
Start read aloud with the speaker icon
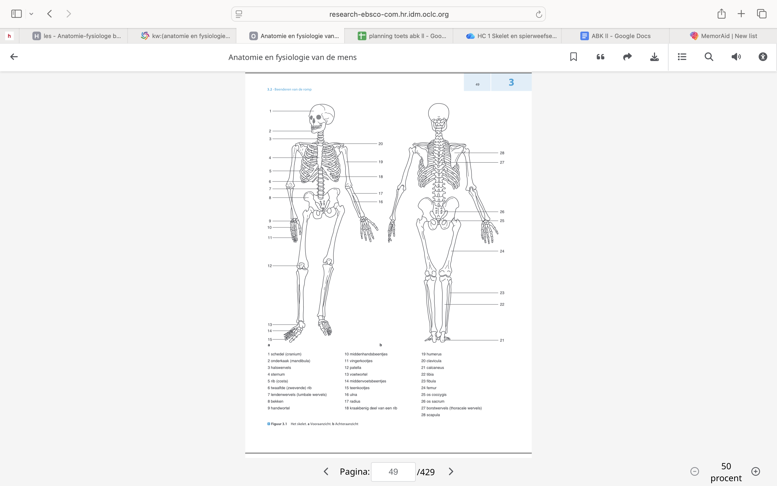click(x=736, y=57)
